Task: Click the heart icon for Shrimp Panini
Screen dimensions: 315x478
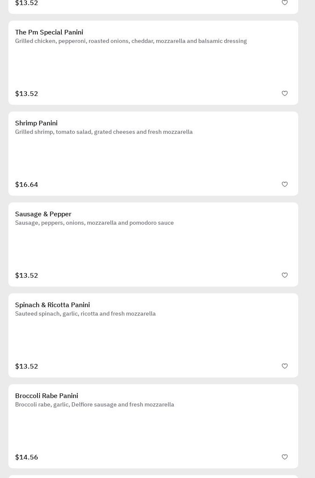Action: pos(285,184)
